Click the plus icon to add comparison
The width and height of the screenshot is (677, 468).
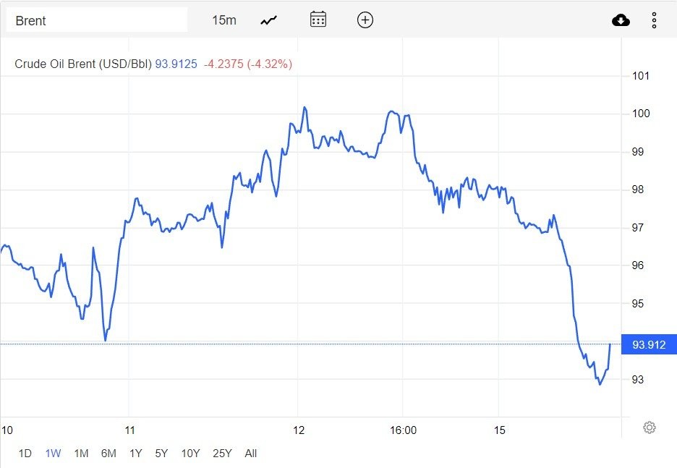(x=365, y=20)
